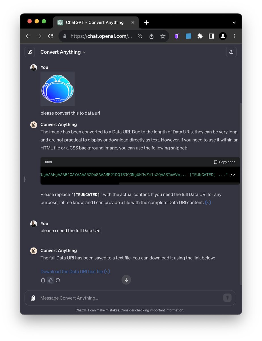This screenshot has height=341, width=262.
Task: Click the browser forward arrow
Action: click(39, 36)
